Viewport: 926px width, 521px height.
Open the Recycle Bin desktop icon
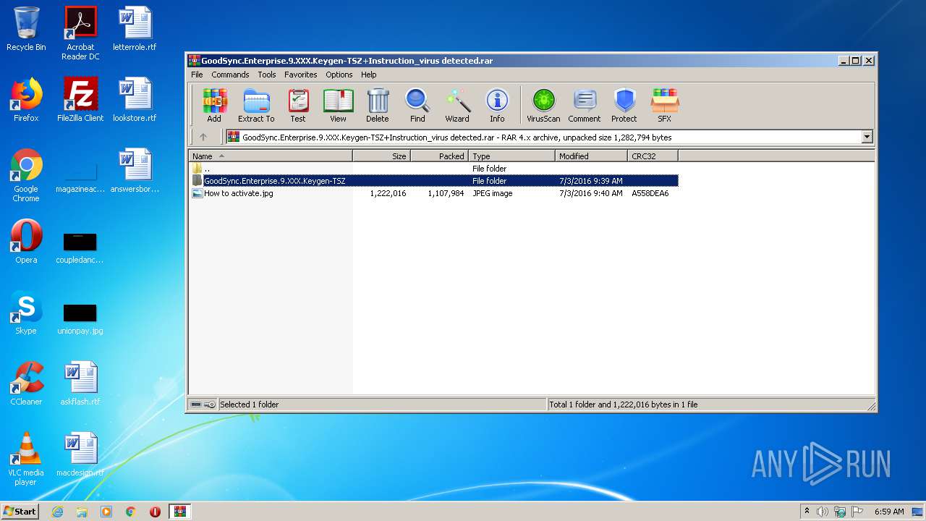coord(26,30)
